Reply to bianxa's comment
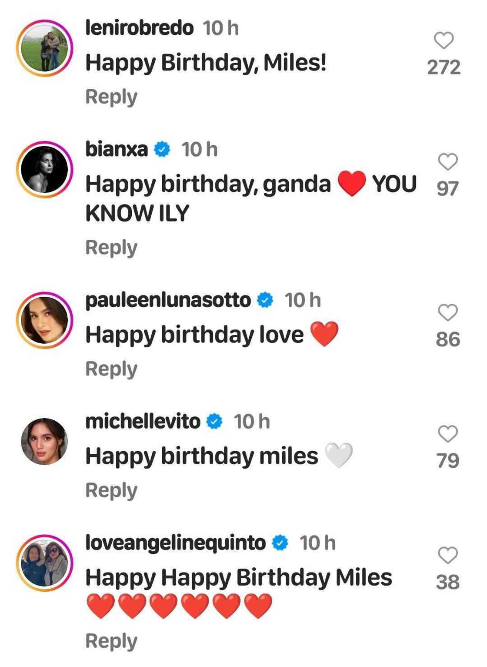487x667 pixels. click(111, 247)
